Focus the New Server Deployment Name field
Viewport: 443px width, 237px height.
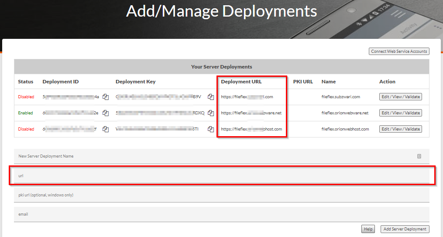[222, 156]
